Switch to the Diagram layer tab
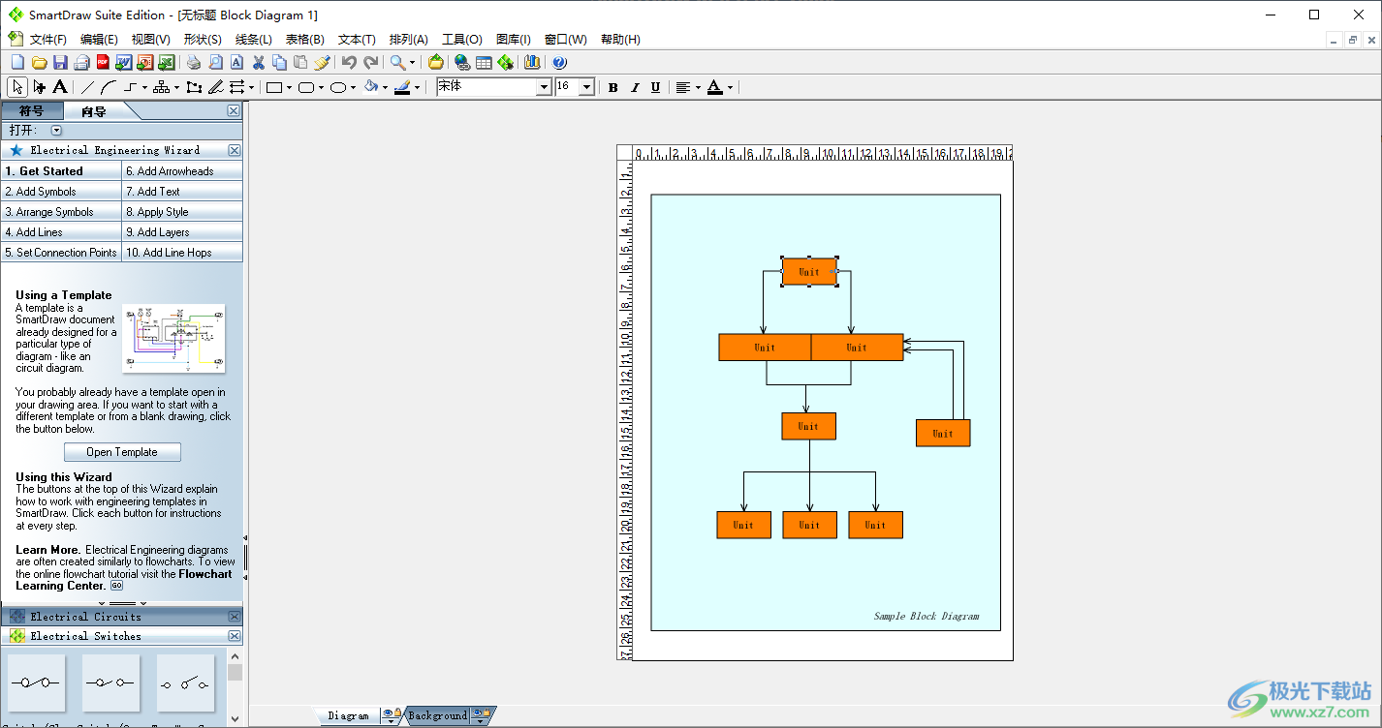Screen dimensions: 1382x728 348,715
